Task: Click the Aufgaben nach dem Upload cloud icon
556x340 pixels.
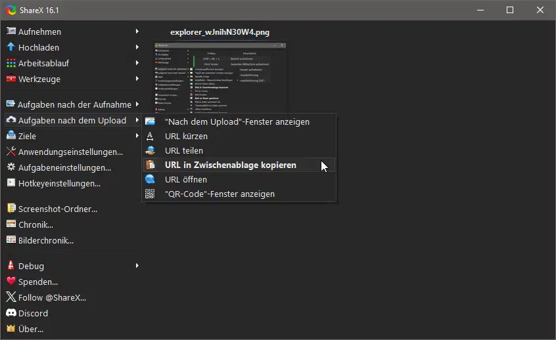Action: click(11, 119)
